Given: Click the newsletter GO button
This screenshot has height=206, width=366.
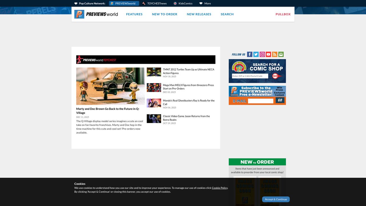Looking at the screenshot, I should pyautogui.click(x=280, y=100).
